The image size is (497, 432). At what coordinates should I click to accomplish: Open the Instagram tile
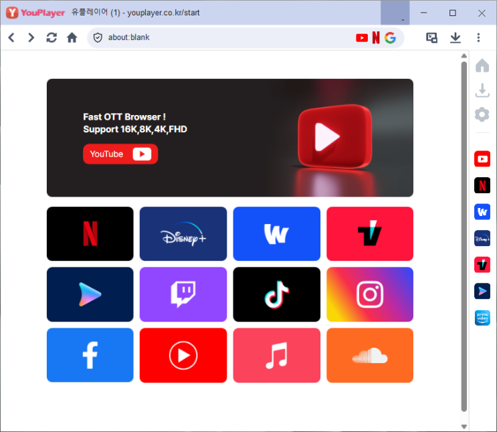(x=370, y=294)
